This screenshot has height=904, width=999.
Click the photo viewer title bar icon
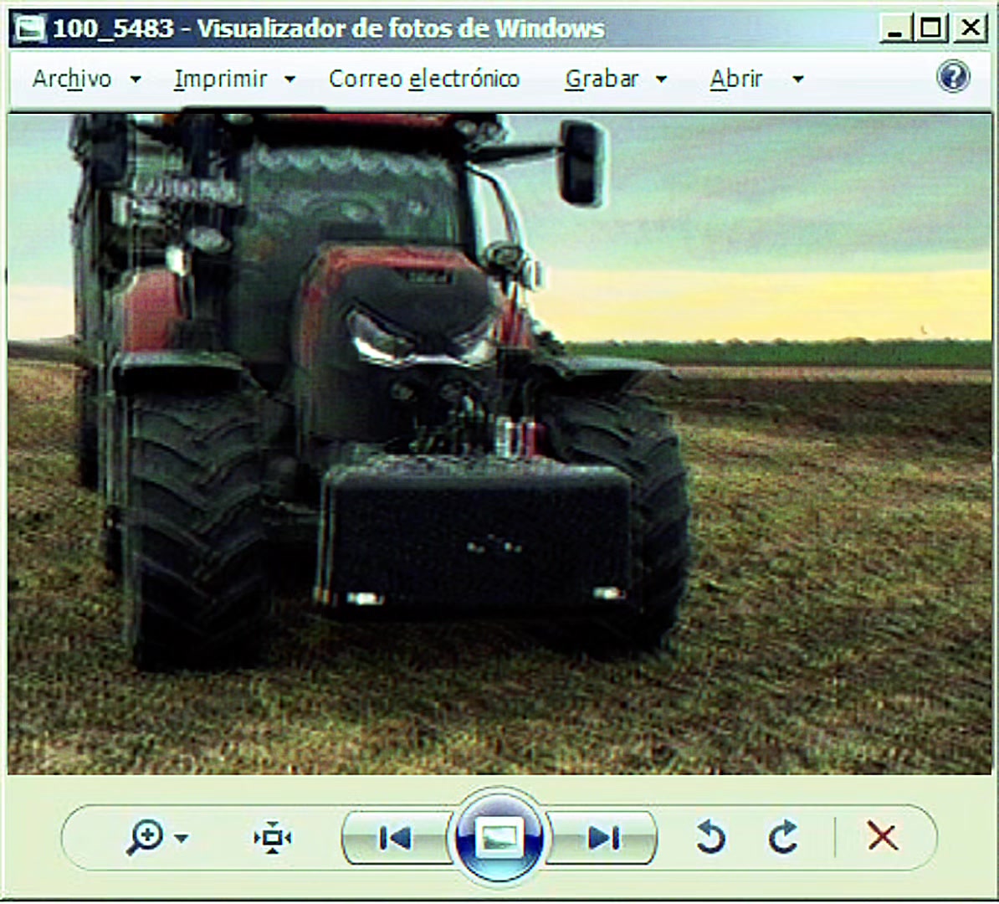(x=30, y=28)
